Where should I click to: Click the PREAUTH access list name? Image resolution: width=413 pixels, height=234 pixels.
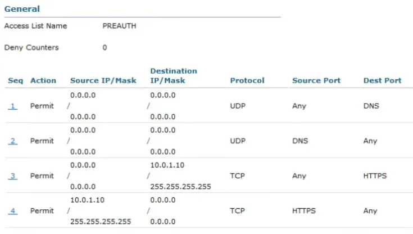click(119, 26)
